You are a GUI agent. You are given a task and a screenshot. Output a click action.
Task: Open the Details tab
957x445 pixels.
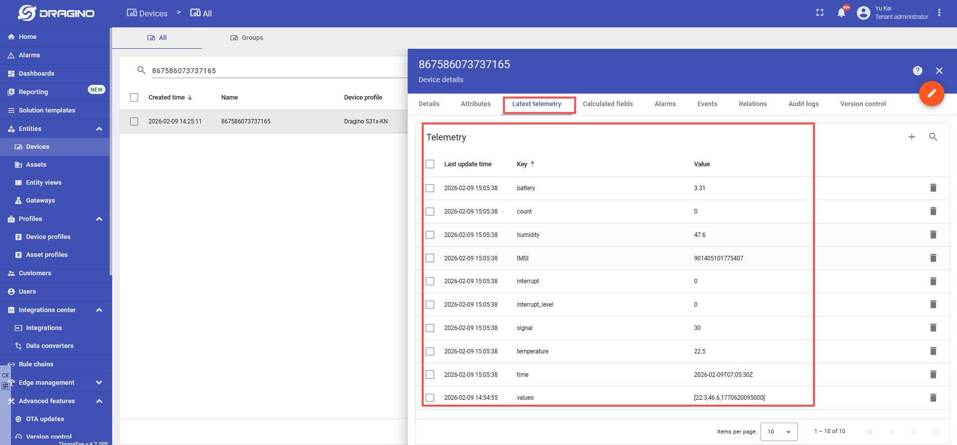pyautogui.click(x=429, y=104)
